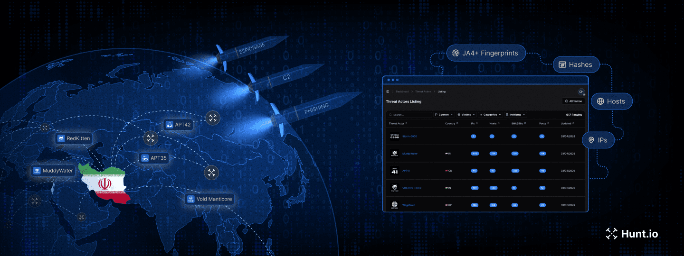The height and width of the screenshot is (256, 684).
Task: Click the Threat Actors Listing heading
Action: [403, 101]
